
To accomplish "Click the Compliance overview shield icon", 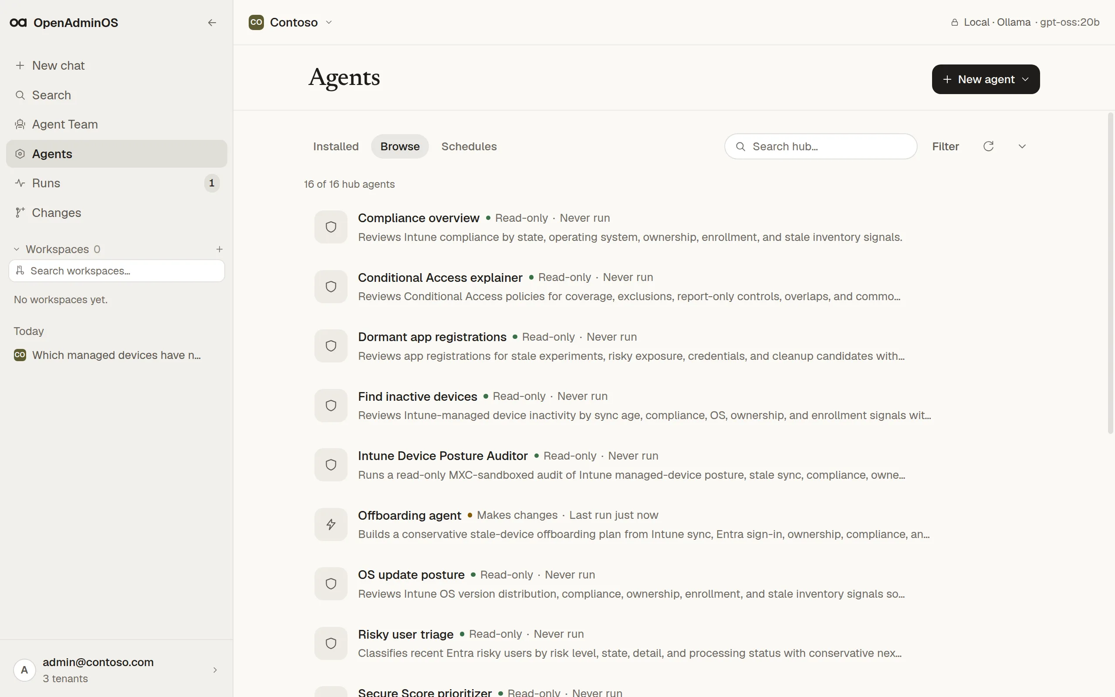I will 331,227.
